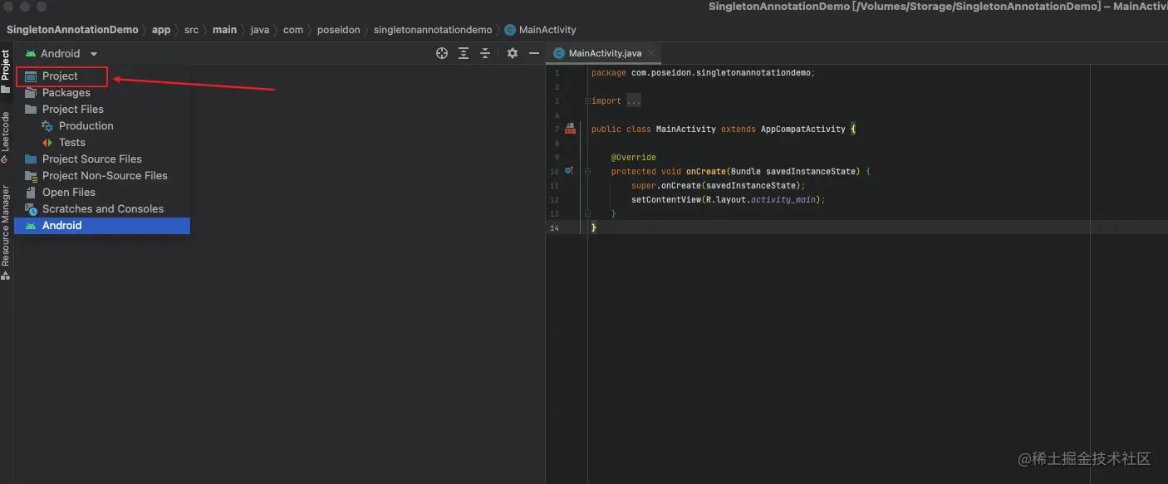This screenshot has height=484, width=1168.
Task: Select the highlighted Android view entry
Action: coord(102,226)
